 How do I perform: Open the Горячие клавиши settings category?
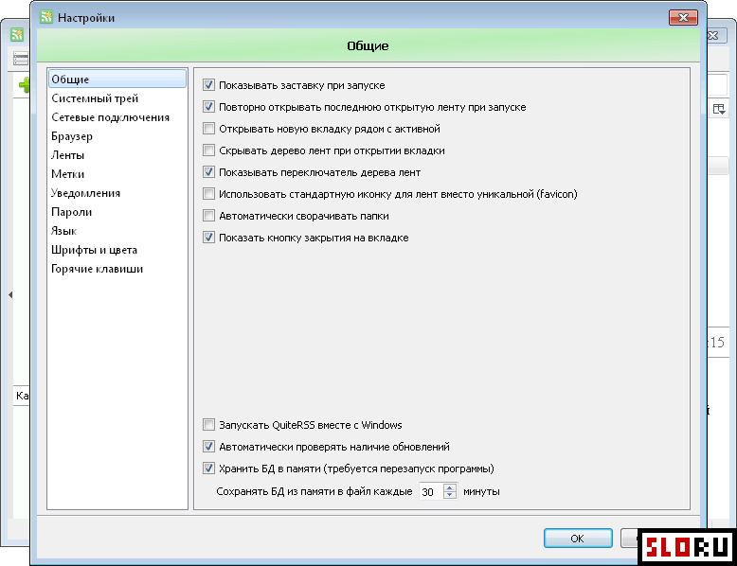tap(97, 269)
